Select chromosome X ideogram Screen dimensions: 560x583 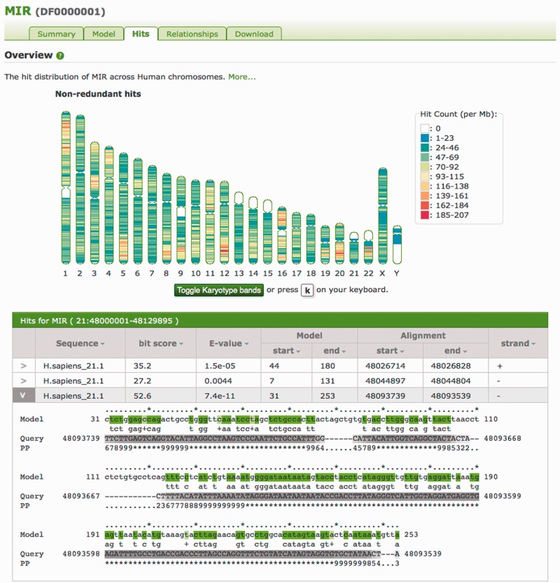click(383, 216)
